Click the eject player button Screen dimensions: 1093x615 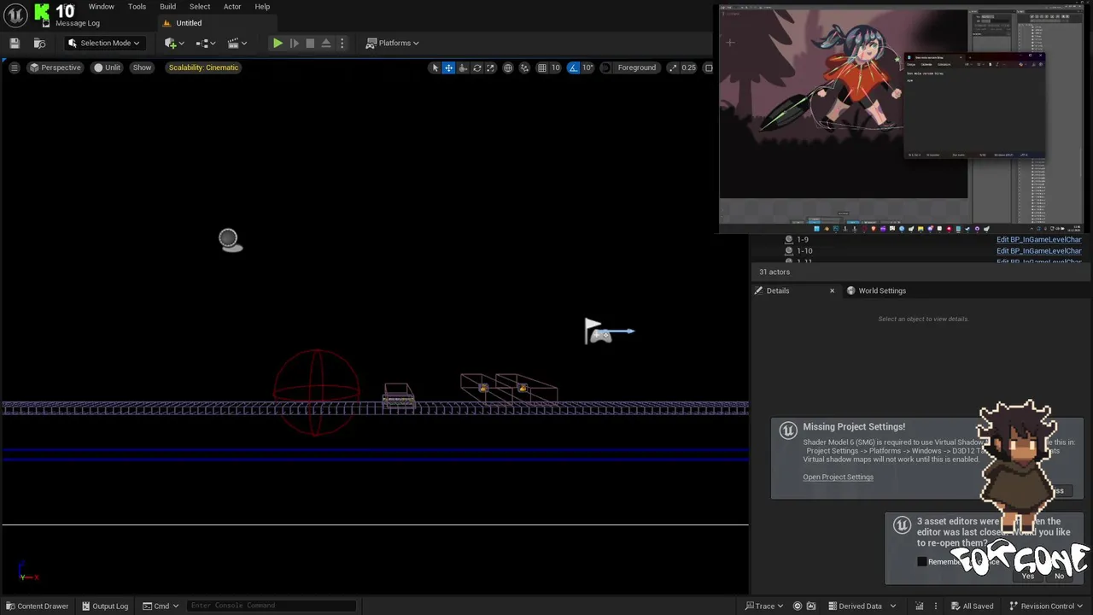coord(326,43)
